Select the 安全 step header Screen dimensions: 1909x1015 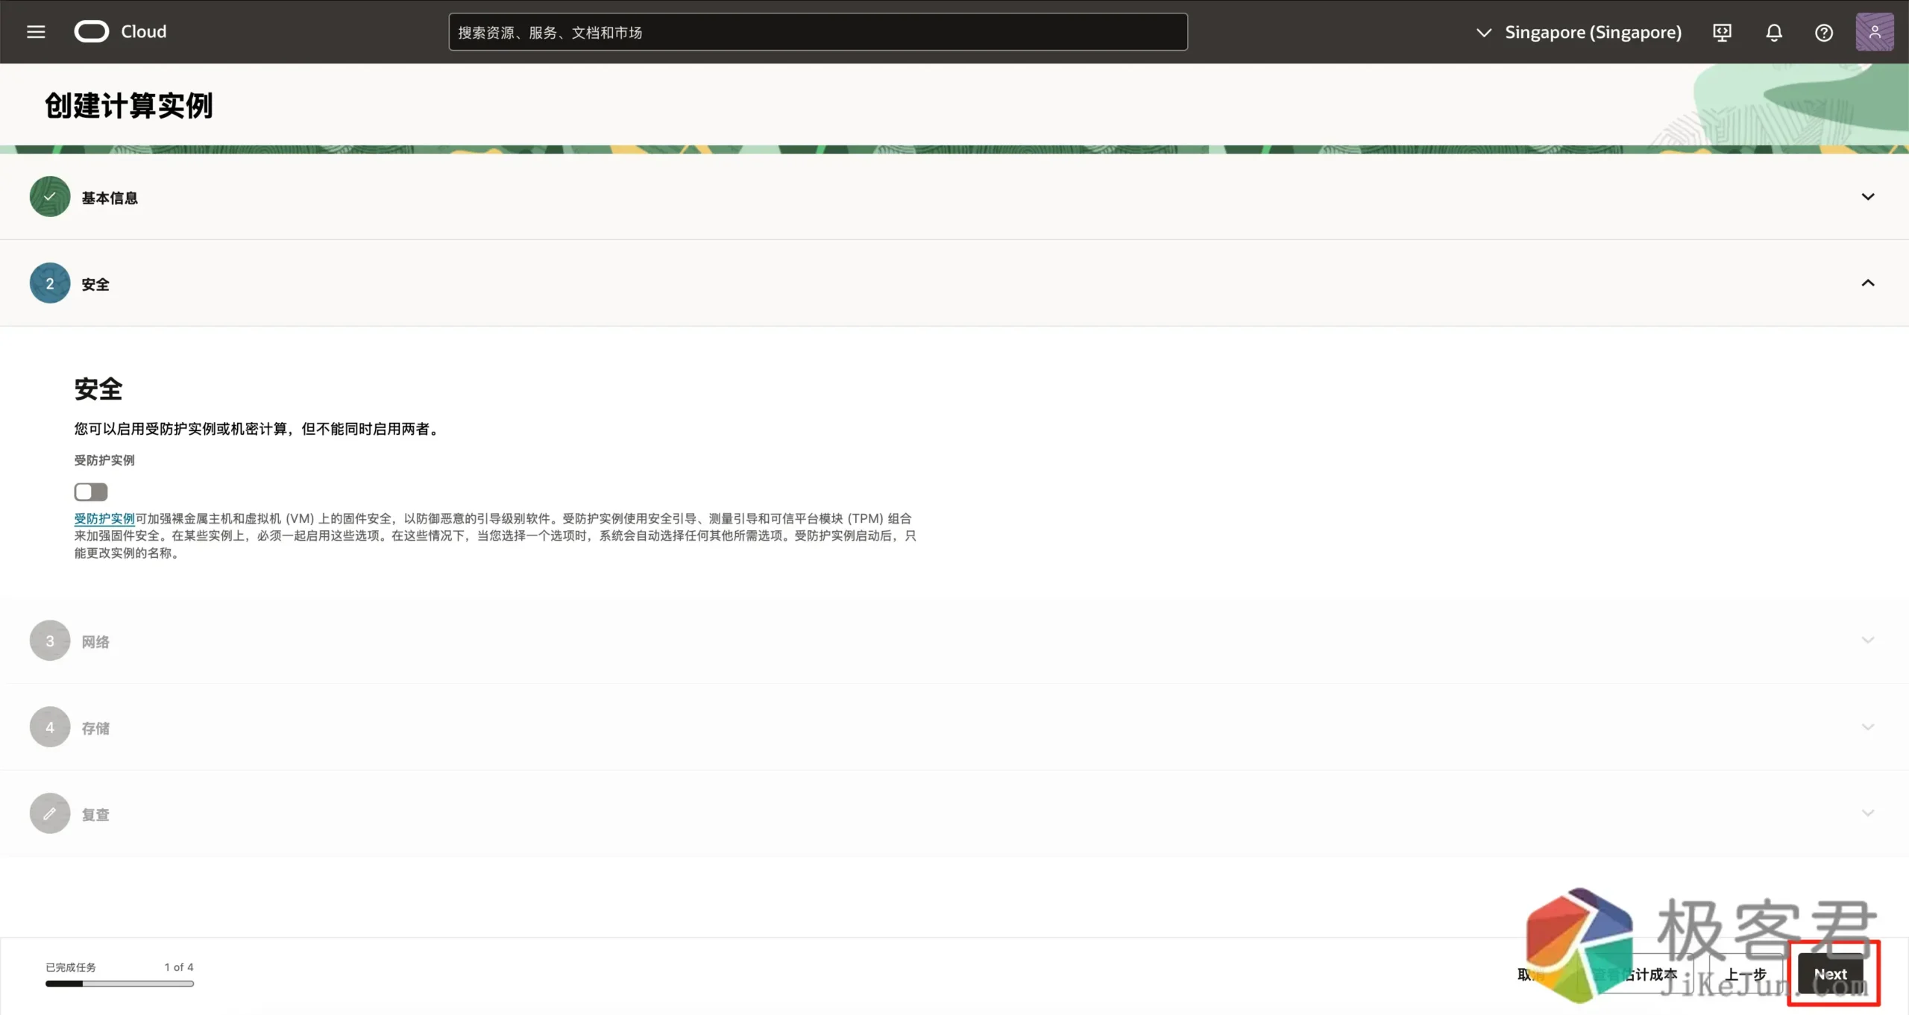(x=954, y=283)
